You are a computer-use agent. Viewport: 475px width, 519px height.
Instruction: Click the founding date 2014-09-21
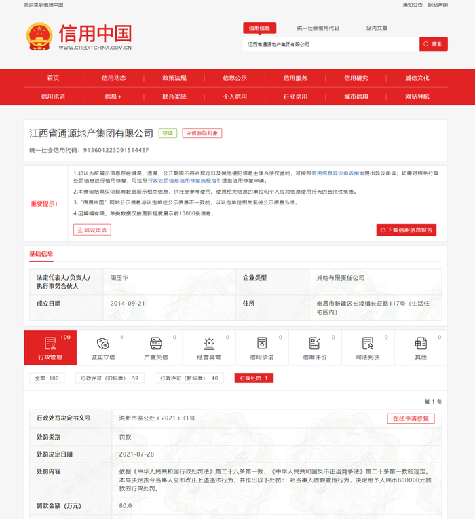click(x=128, y=304)
